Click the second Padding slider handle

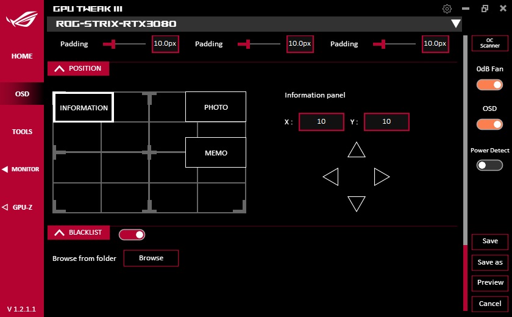[x=248, y=44]
